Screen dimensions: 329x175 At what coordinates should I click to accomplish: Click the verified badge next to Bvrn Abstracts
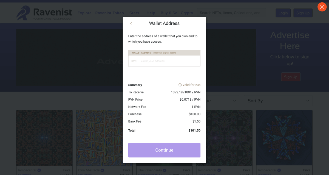102,170
